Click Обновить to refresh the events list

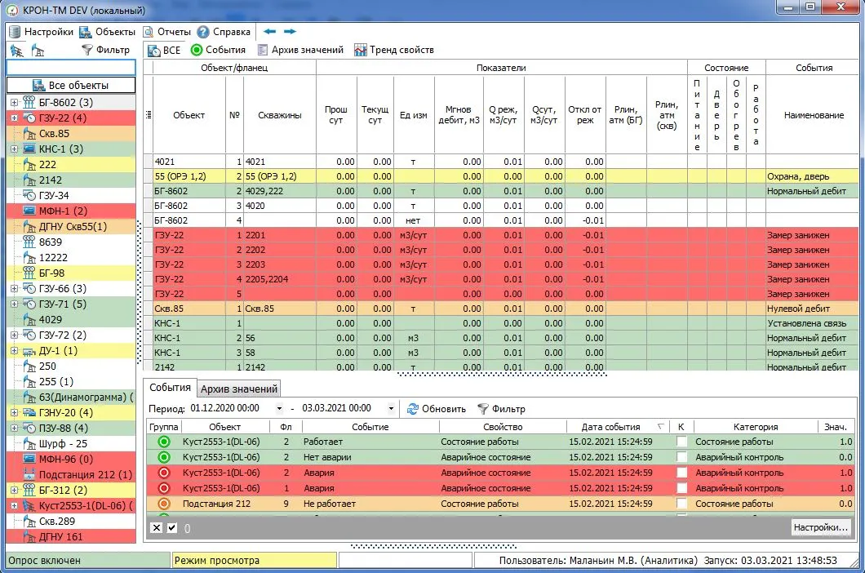tap(437, 409)
